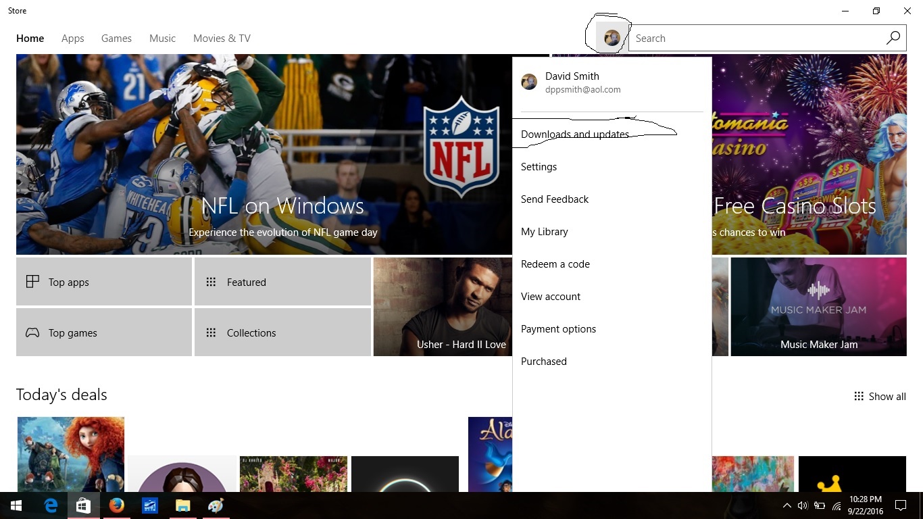The width and height of the screenshot is (923, 519).
Task: Open the NFL on Windows banner
Action: (264, 154)
